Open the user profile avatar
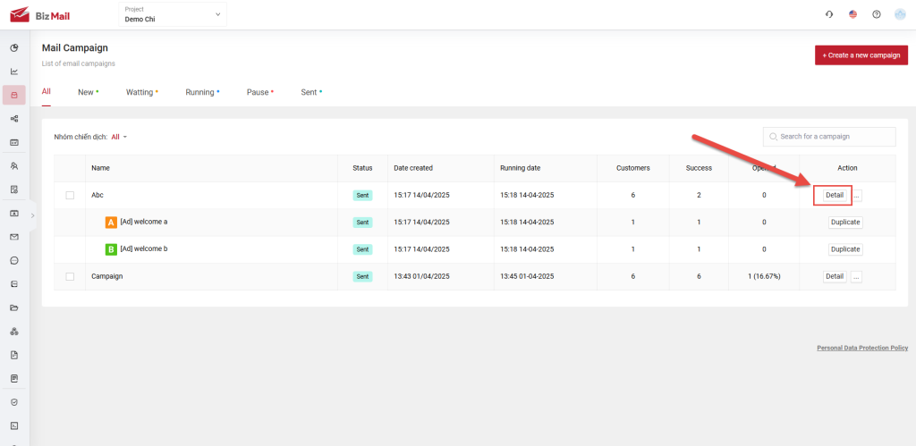Image resolution: width=916 pixels, height=446 pixels. (x=900, y=14)
